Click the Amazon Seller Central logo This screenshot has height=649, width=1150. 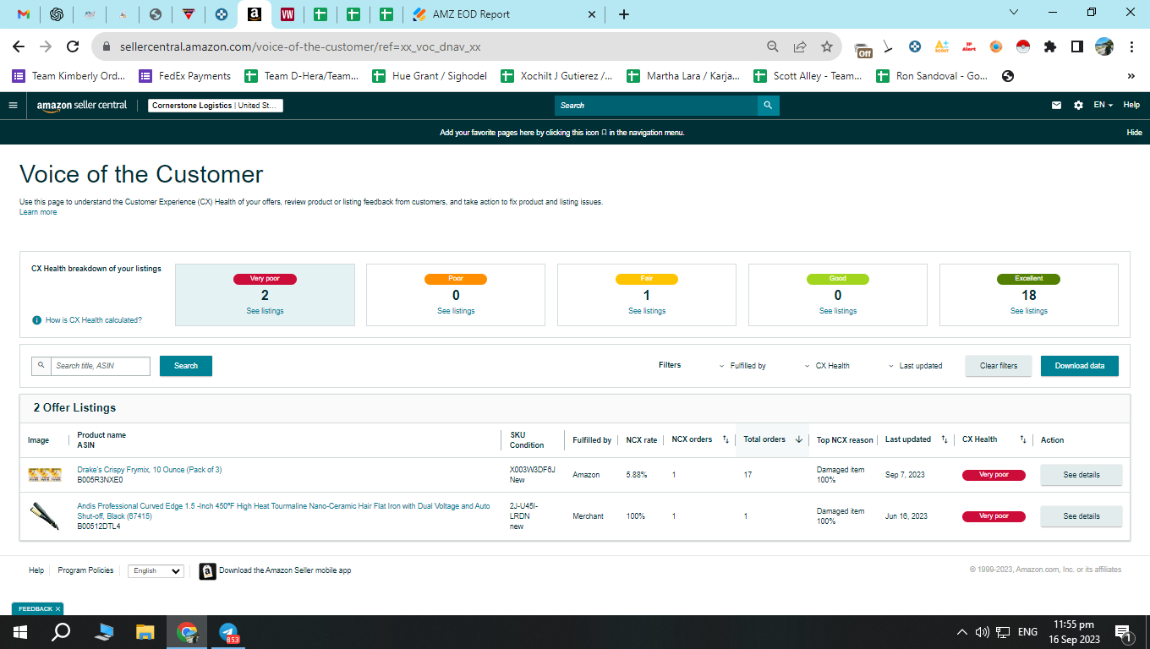point(82,106)
